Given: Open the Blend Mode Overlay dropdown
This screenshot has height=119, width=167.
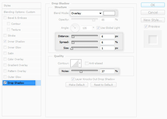Looking at the screenshot, I should (86, 13).
